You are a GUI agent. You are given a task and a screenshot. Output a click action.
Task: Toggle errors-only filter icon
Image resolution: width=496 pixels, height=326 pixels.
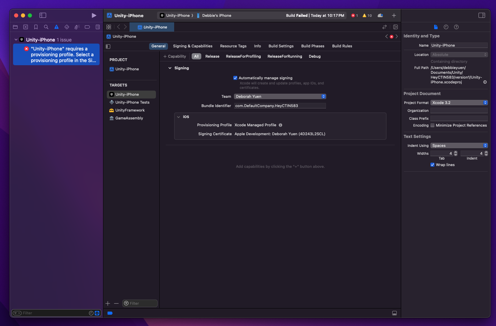click(97, 313)
